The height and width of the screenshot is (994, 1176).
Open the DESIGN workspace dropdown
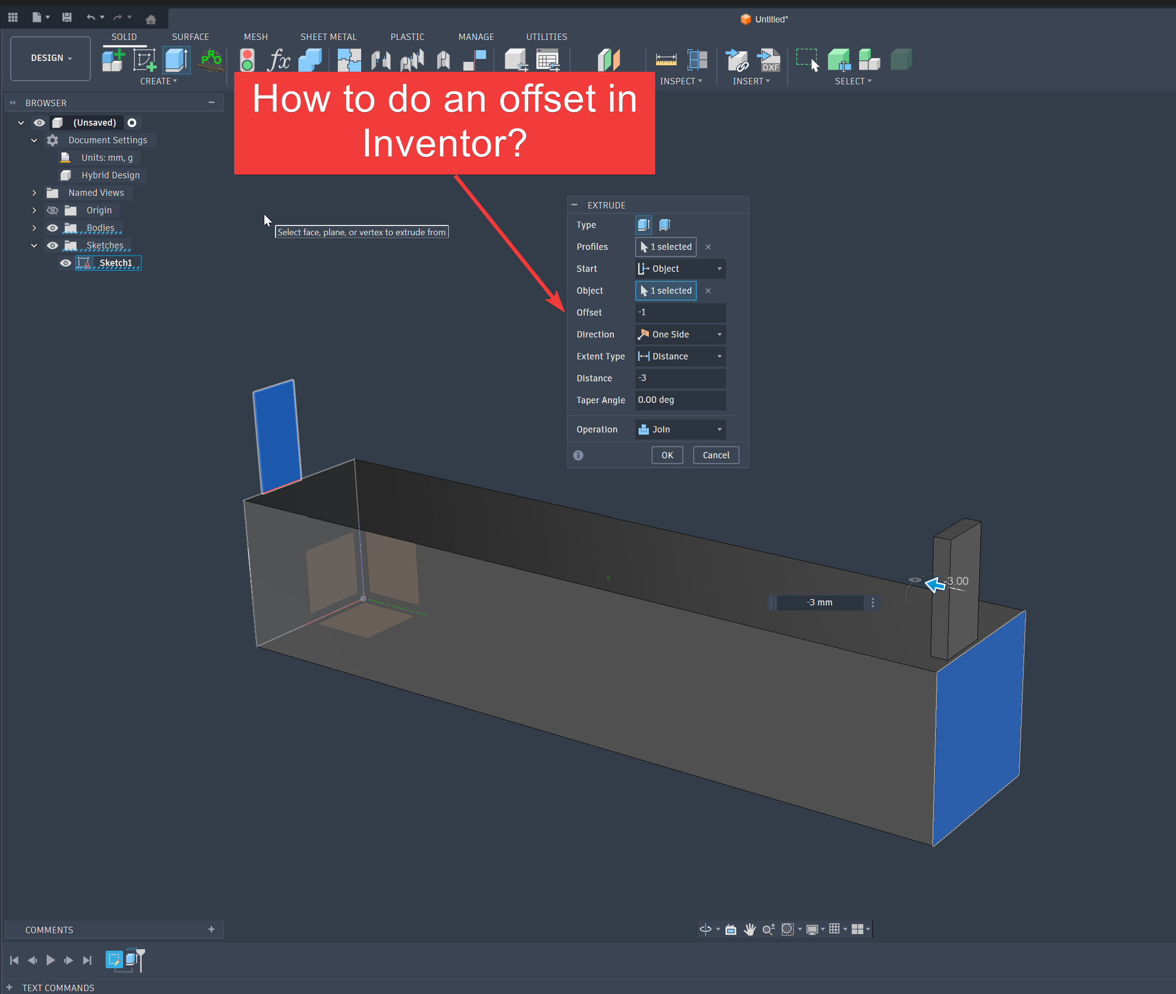click(x=51, y=58)
